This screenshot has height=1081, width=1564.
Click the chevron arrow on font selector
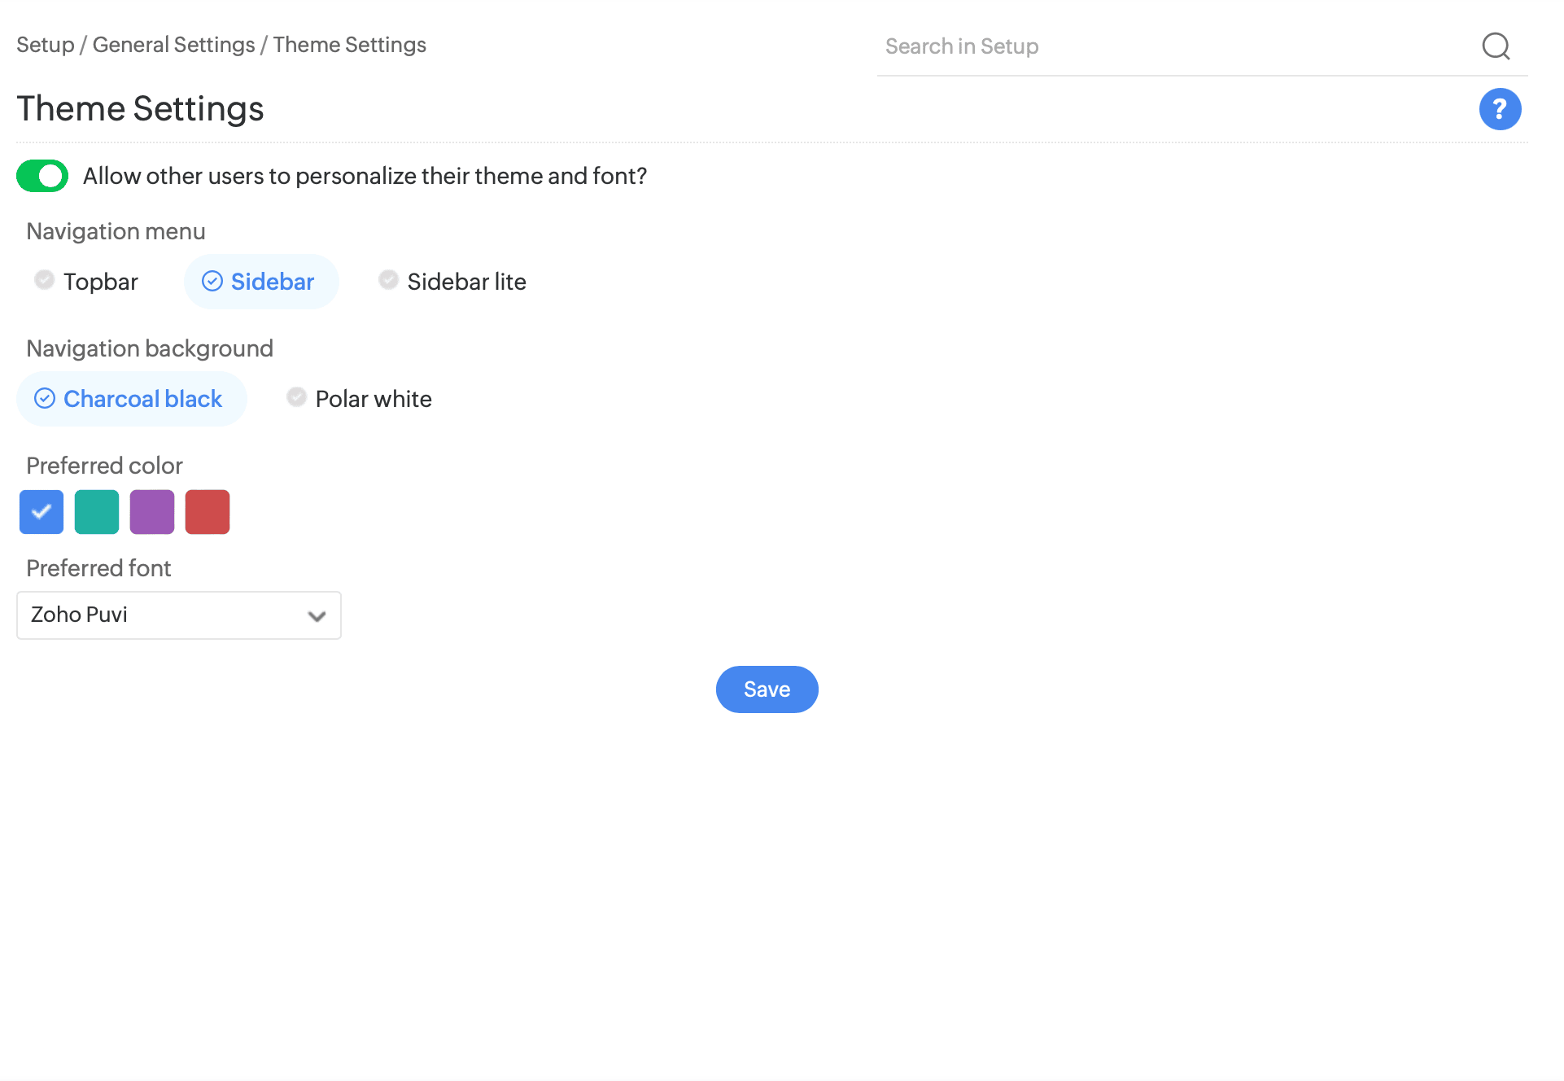tap(317, 616)
